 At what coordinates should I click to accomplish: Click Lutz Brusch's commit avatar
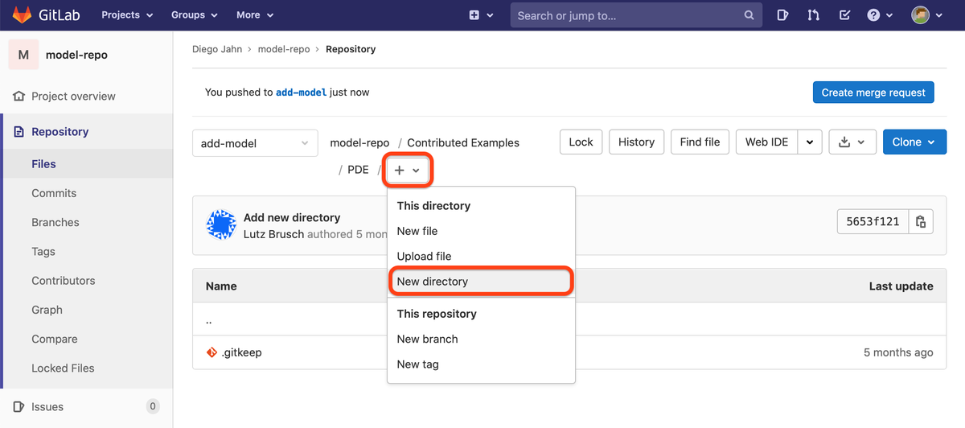pos(221,225)
